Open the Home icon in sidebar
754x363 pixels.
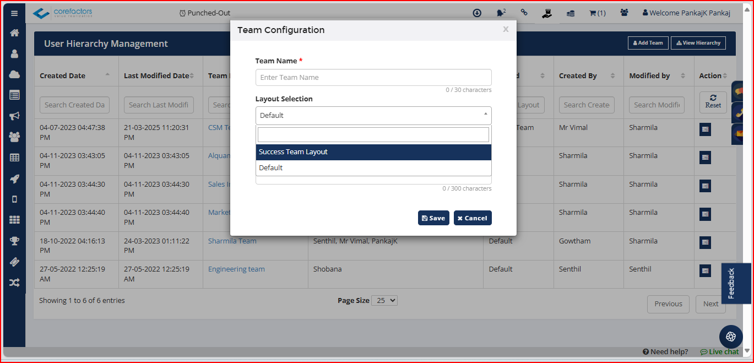point(14,32)
